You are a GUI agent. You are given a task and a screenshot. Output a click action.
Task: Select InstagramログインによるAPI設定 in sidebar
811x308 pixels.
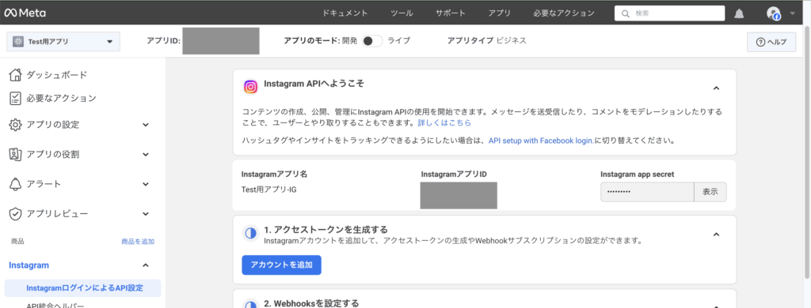(x=82, y=288)
